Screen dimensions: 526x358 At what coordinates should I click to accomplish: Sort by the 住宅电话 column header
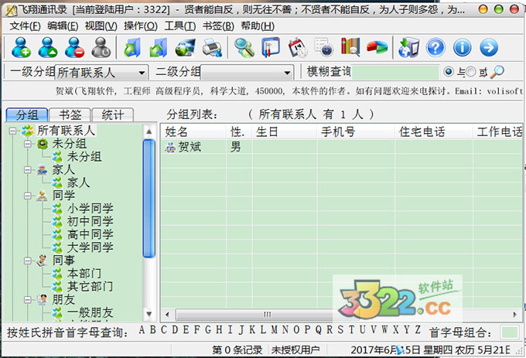pyautogui.click(x=434, y=131)
